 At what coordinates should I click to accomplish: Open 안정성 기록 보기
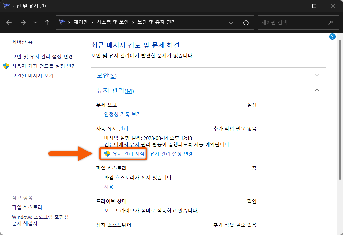122,114
